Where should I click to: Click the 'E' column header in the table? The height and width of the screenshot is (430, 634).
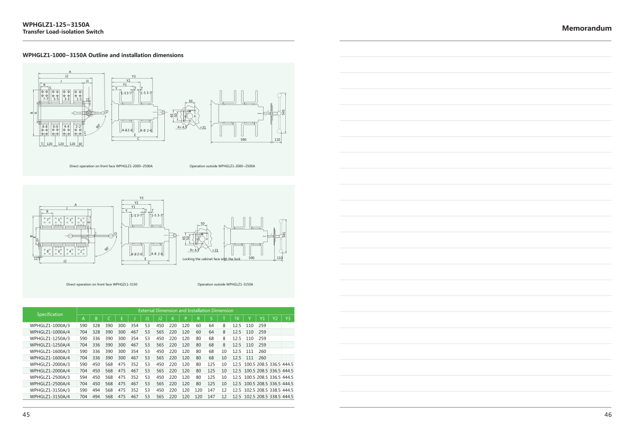(122, 318)
